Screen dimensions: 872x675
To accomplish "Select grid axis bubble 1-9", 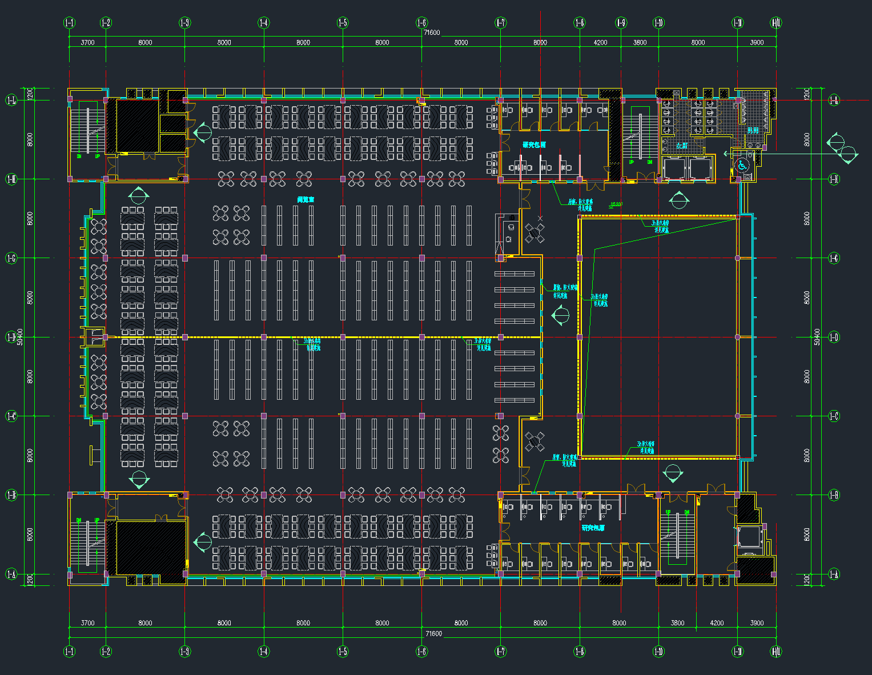I will click(x=621, y=23).
